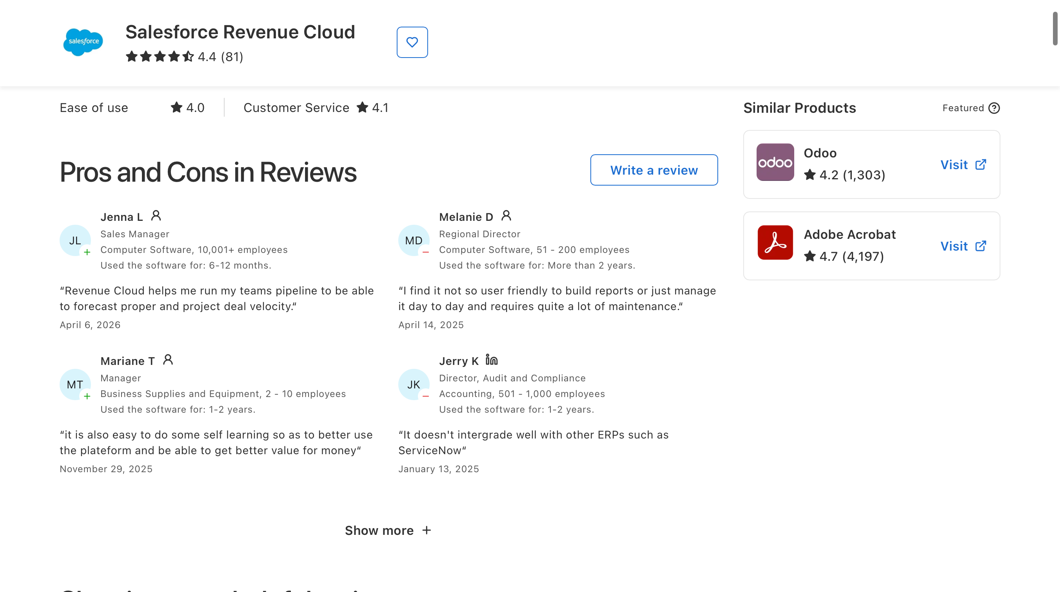Image resolution: width=1060 pixels, height=592 pixels.
Task: Click "Used the software for: More than 2 years."
Action: (x=537, y=265)
